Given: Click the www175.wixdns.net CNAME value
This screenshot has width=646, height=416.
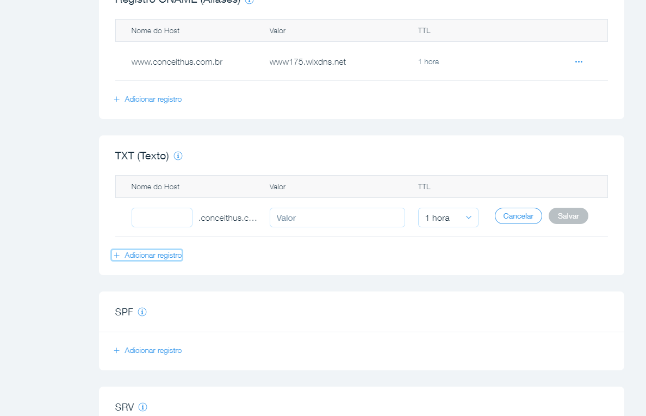Looking at the screenshot, I should [x=307, y=62].
